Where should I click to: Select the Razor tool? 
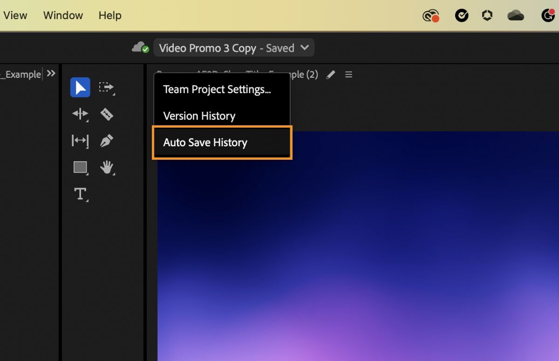107,114
